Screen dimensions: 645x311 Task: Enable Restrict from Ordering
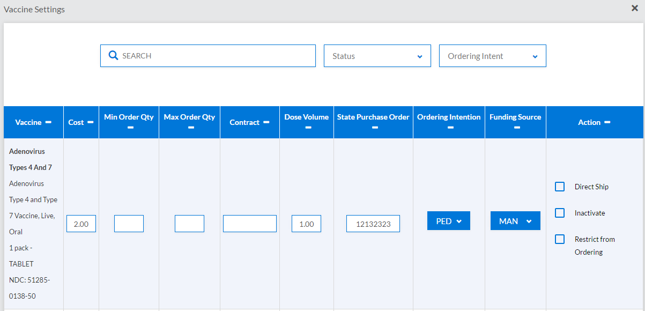(560, 239)
